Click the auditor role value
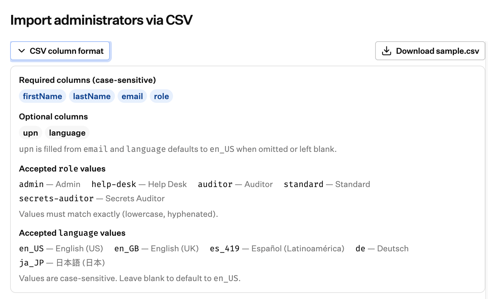 click(x=215, y=184)
